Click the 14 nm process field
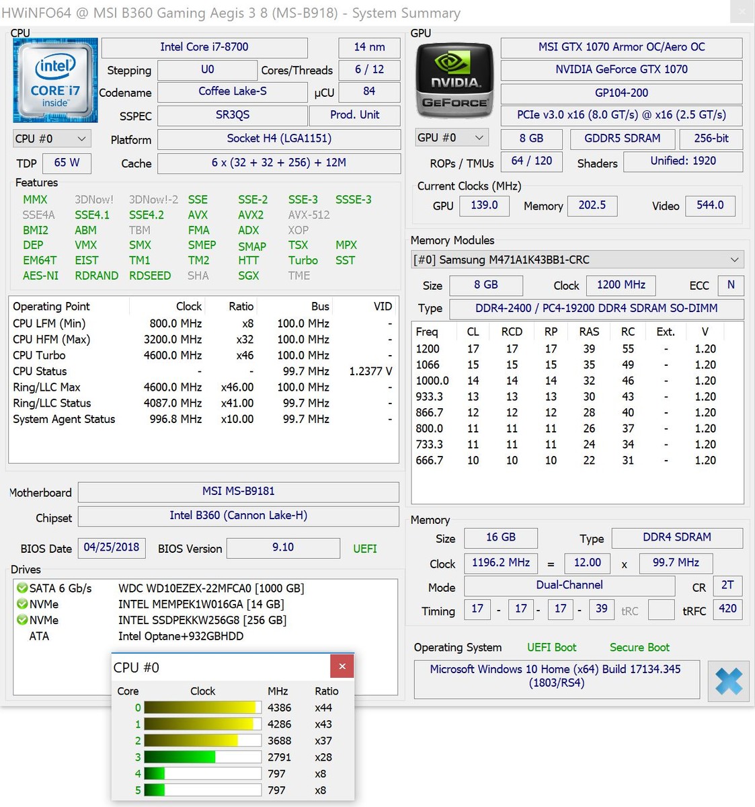The width and height of the screenshot is (755, 807). [x=369, y=47]
